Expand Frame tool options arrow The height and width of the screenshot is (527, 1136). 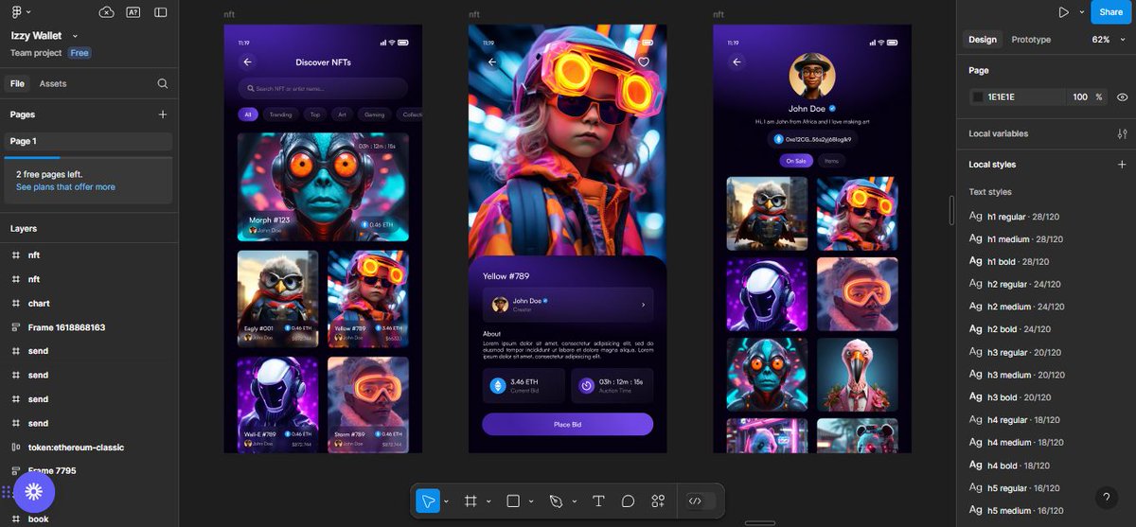tap(488, 501)
